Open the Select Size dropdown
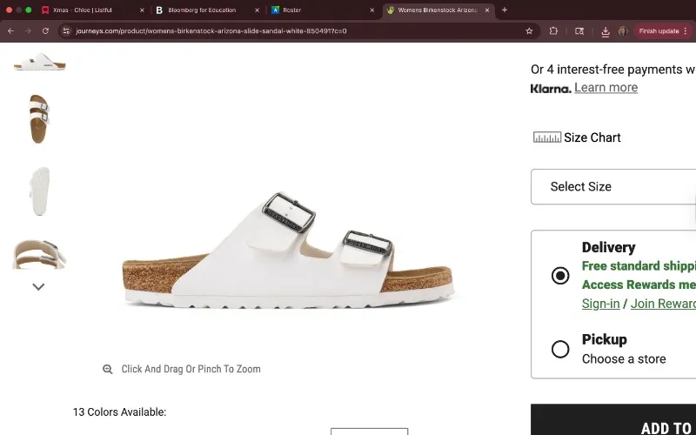This screenshot has height=435, width=696. coord(613,186)
